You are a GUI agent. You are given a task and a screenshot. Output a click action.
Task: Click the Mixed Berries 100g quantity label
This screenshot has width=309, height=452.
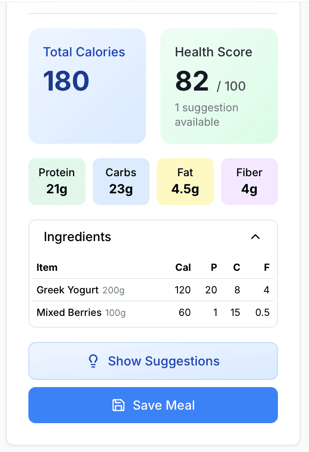tap(115, 313)
